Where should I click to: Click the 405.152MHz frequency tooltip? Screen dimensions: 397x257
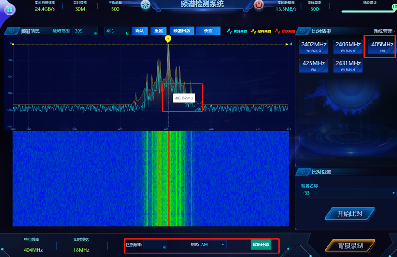(x=184, y=98)
